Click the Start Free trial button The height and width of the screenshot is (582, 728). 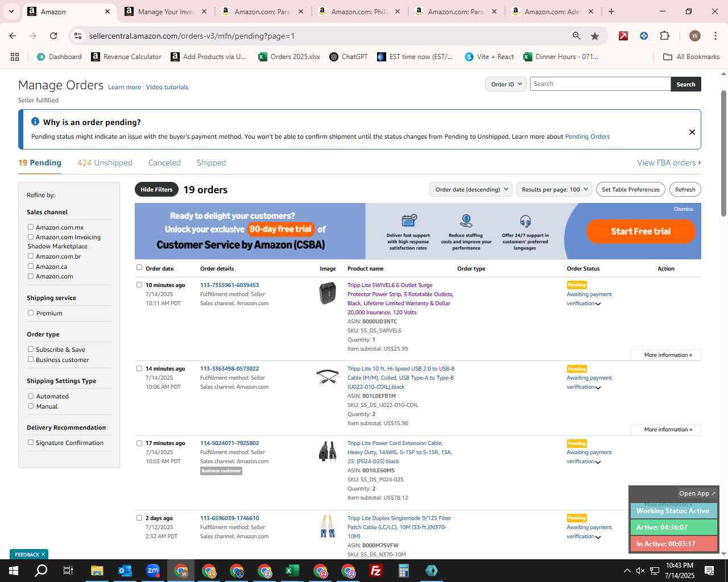(640, 231)
